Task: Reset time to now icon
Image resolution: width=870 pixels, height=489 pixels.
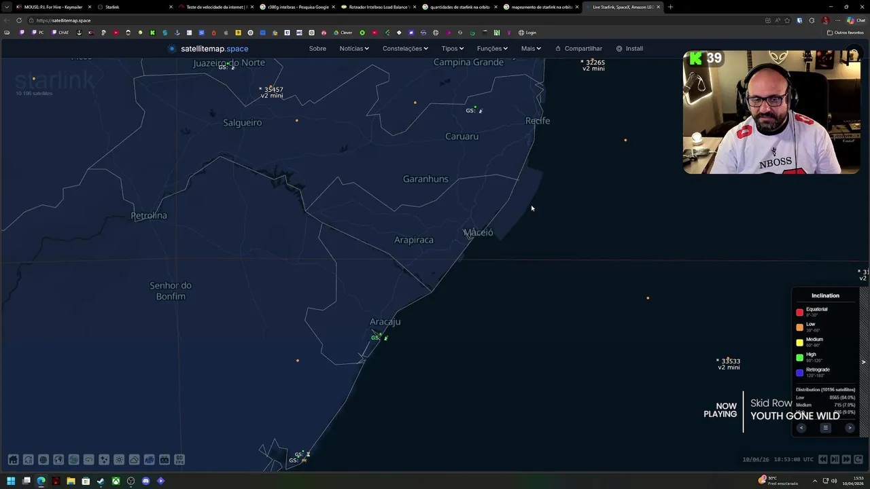Action: (x=858, y=460)
